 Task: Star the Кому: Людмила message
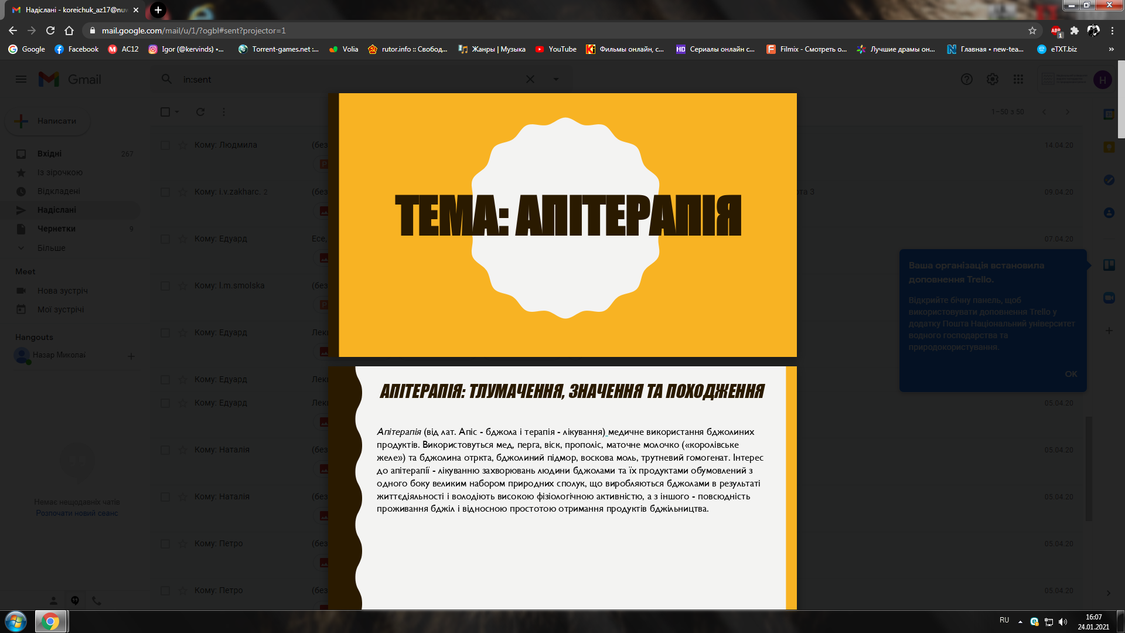pyautogui.click(x=183, y=145)
